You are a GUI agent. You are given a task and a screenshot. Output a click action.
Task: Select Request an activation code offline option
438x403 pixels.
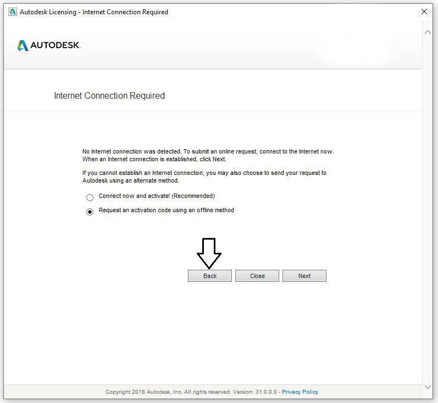[90, 212]
